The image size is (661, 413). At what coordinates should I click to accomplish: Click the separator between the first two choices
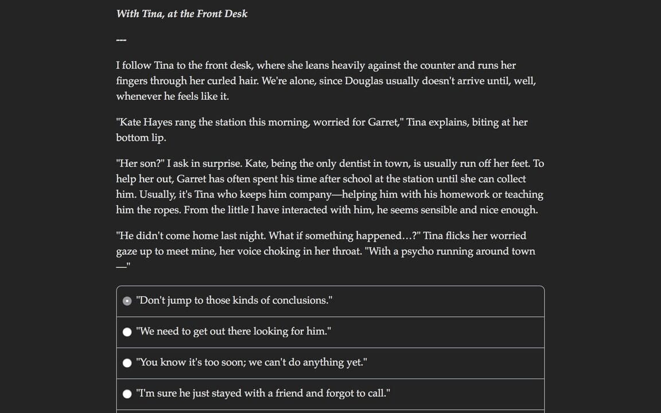pos(330,315)
